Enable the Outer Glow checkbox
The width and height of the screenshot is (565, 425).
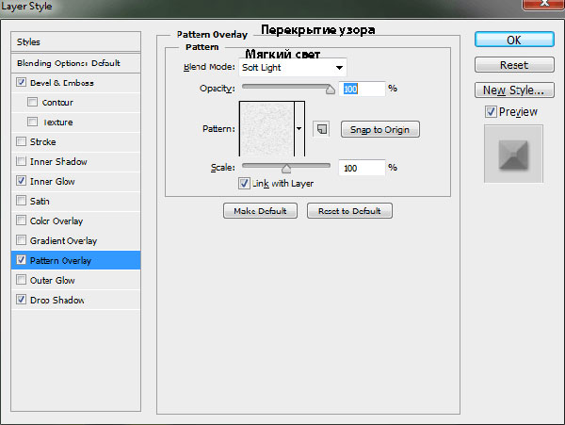click(x=22, y=280)
